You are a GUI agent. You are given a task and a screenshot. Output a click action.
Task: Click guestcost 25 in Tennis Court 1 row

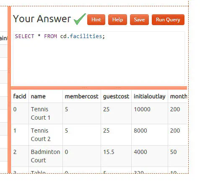click(x=106, y=109)
